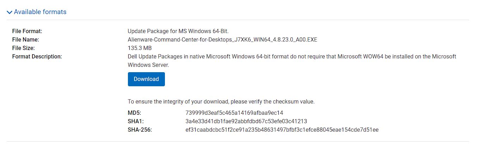487x144 pixels.
Task: Click the File Size label
Action: (23, 48)
